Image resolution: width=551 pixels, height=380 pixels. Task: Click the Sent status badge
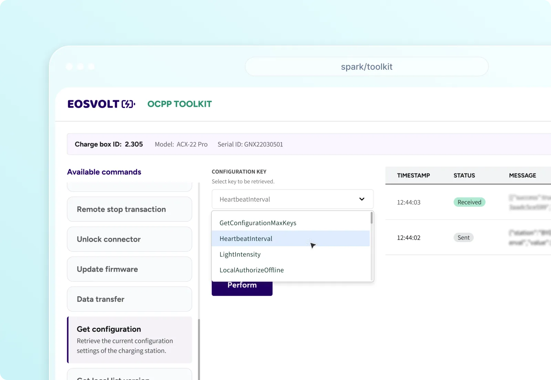click(x=464, y=238)
